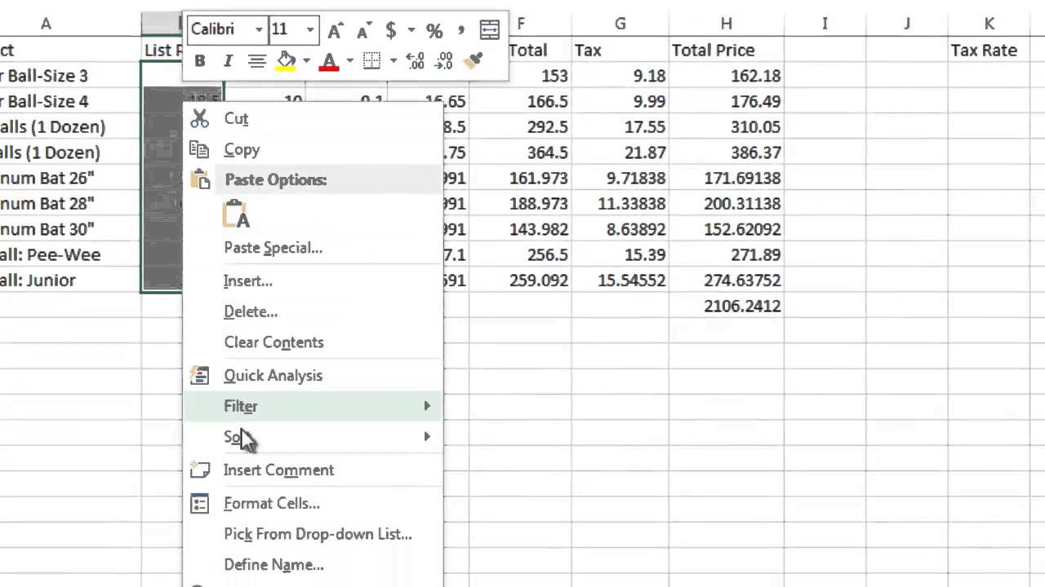1045x587 pixels.
Task: Click Decrease Decimal icon
Action: 443,61
